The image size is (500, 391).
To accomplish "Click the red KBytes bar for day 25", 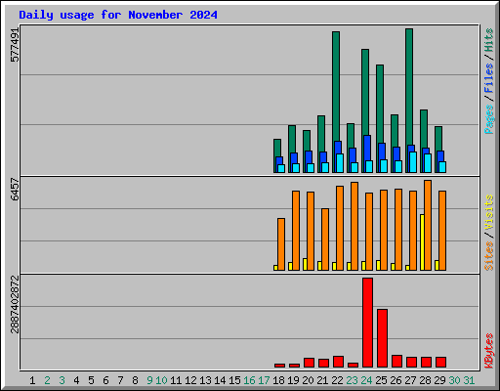I will click(x=382, y=338).
